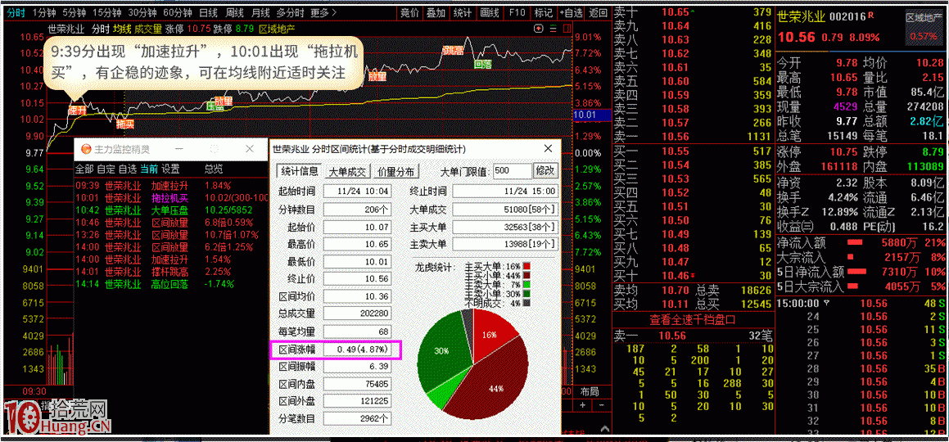Viewport: 949px width, 442px height.
Task: Switch to the 月线 period tab
Action: (x=261, y=12)
